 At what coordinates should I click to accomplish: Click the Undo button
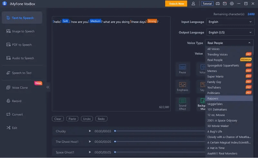(x=87, y=119)
